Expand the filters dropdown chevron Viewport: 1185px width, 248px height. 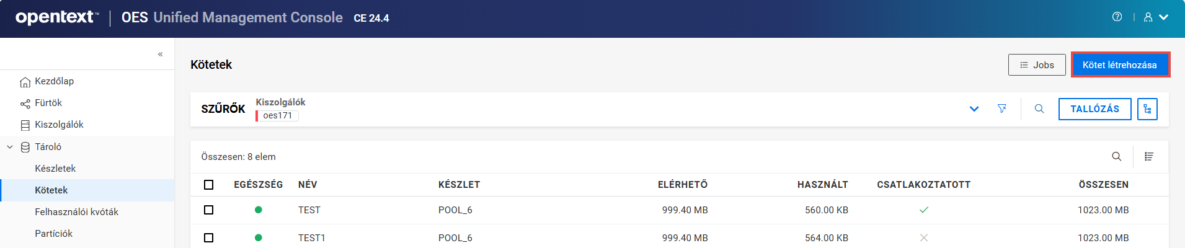(974, 109)
